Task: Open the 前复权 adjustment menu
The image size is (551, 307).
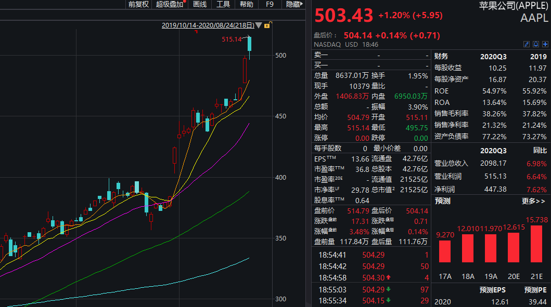Action: tap(138, 4)
